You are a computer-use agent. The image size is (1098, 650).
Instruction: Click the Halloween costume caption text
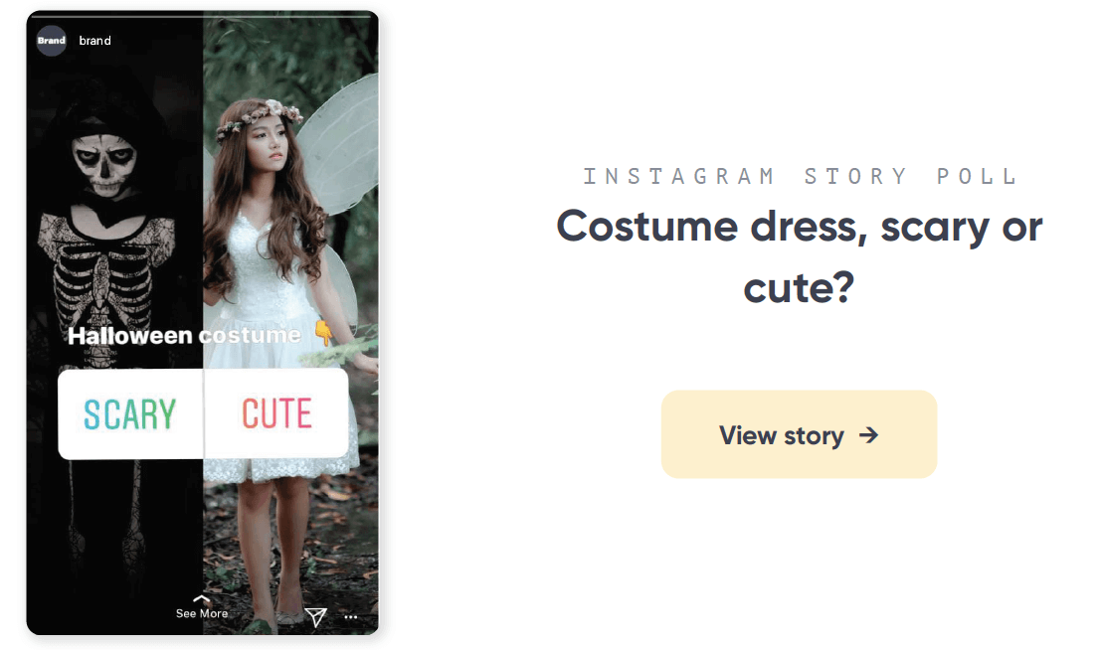(184, 335)
